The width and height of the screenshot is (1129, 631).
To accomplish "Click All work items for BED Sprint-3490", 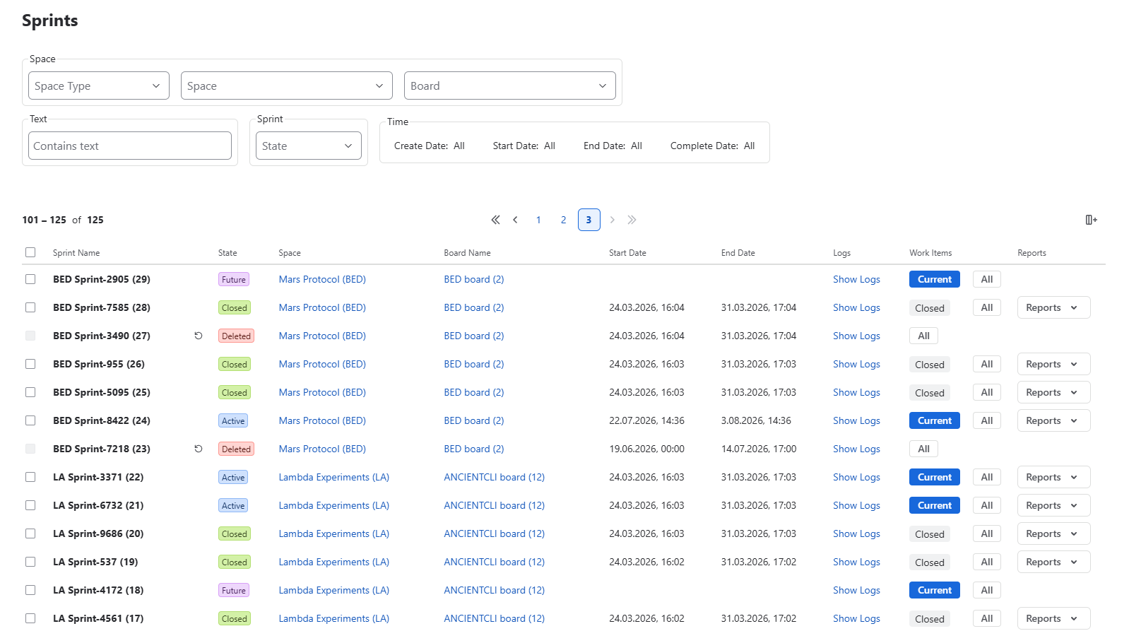I will point(923,336).
